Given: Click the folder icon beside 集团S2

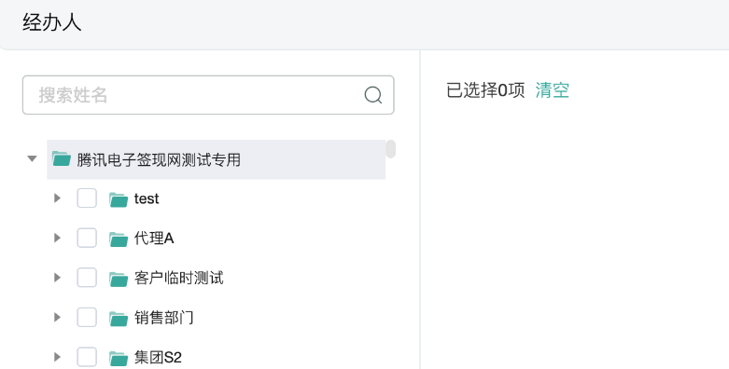Looking at the screenshot, I should click(x=119, y=358).
